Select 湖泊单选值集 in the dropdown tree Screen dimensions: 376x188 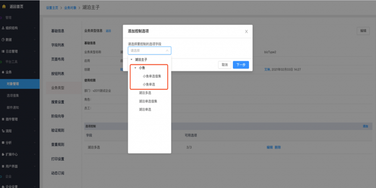(x=148, y=101)
